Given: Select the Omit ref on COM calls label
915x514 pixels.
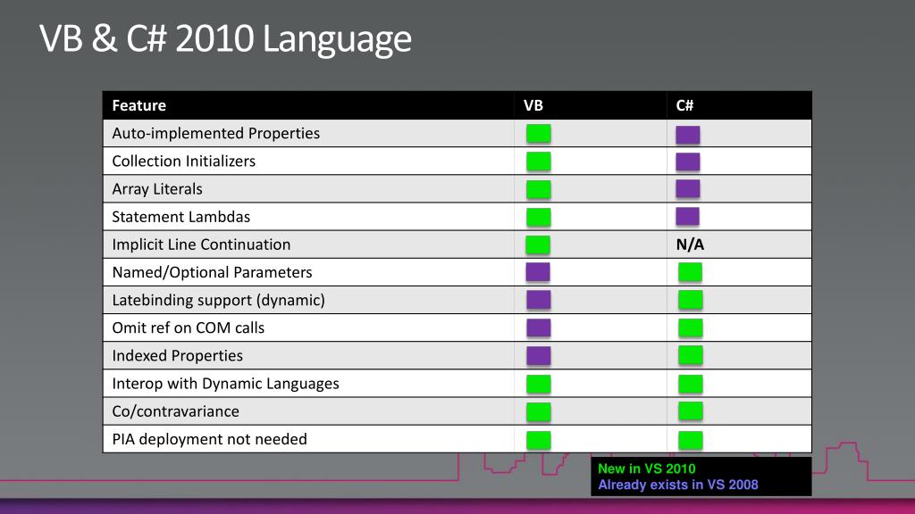Looking at the screenshot, I should click(x=188, y=327).
